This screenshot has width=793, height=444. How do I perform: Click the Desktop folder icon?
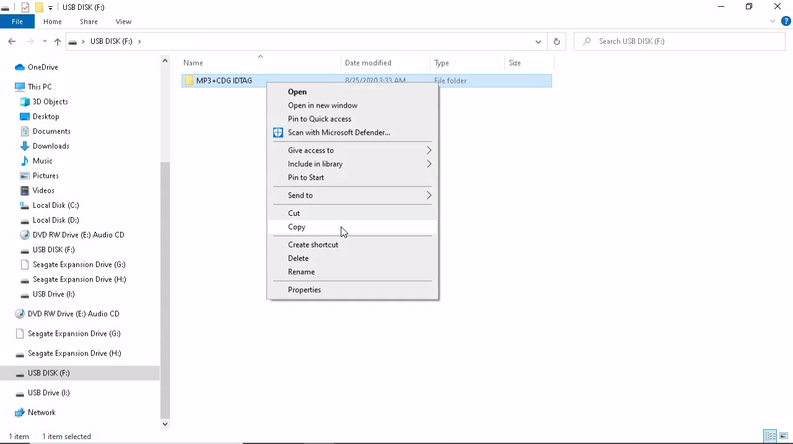(25, 116)
